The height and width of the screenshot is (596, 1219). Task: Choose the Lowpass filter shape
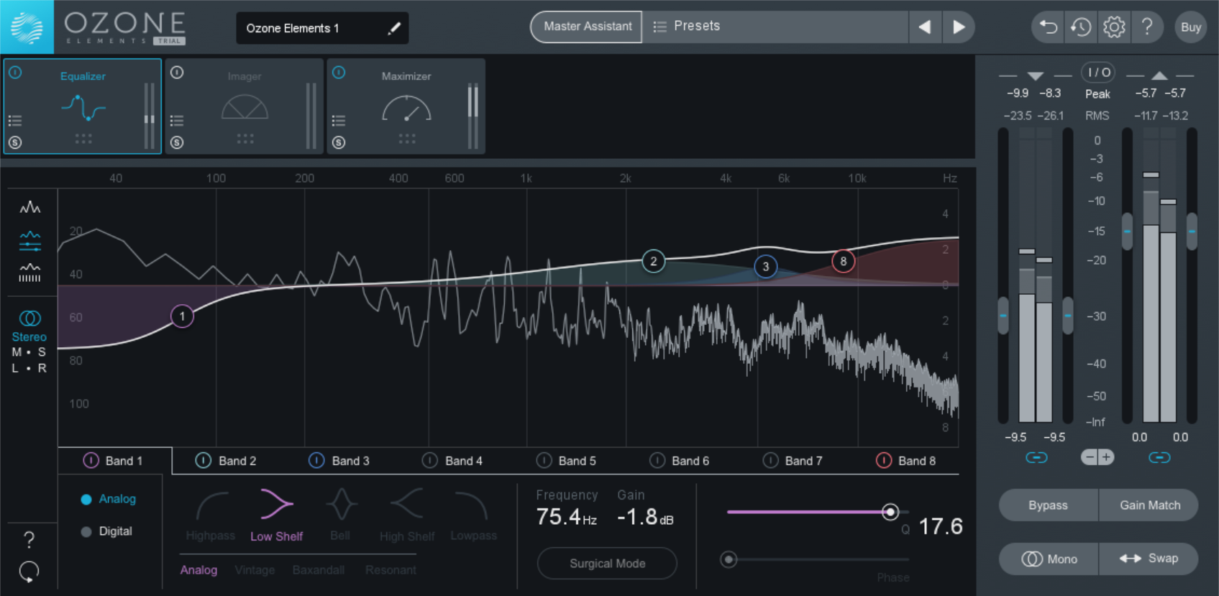(473, 515)
